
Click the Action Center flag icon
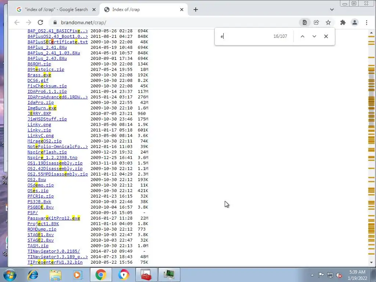(321, 275)
